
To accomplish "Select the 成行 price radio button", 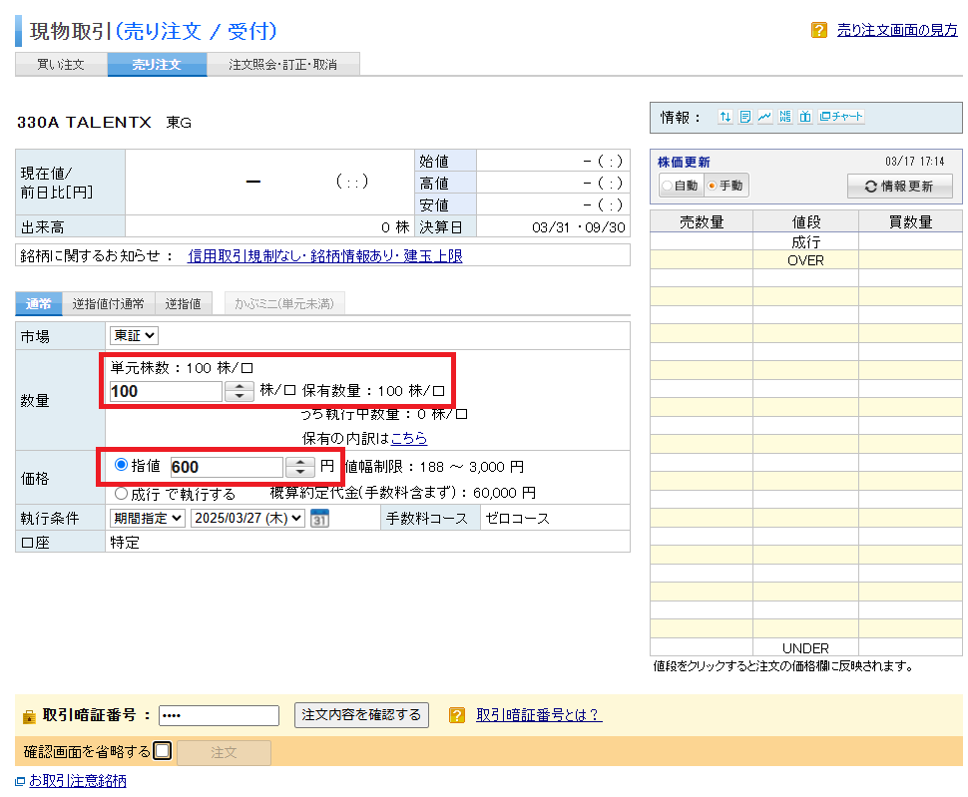I will [122, 493].
